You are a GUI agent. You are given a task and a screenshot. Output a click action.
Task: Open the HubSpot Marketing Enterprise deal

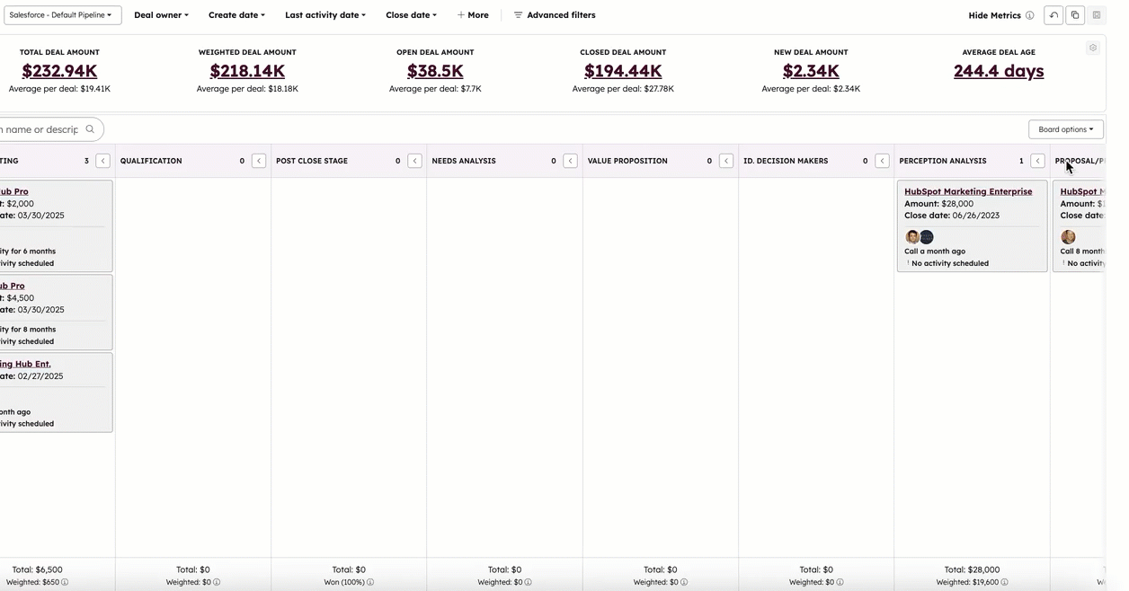pyautogui.click(x=968, y=190)
